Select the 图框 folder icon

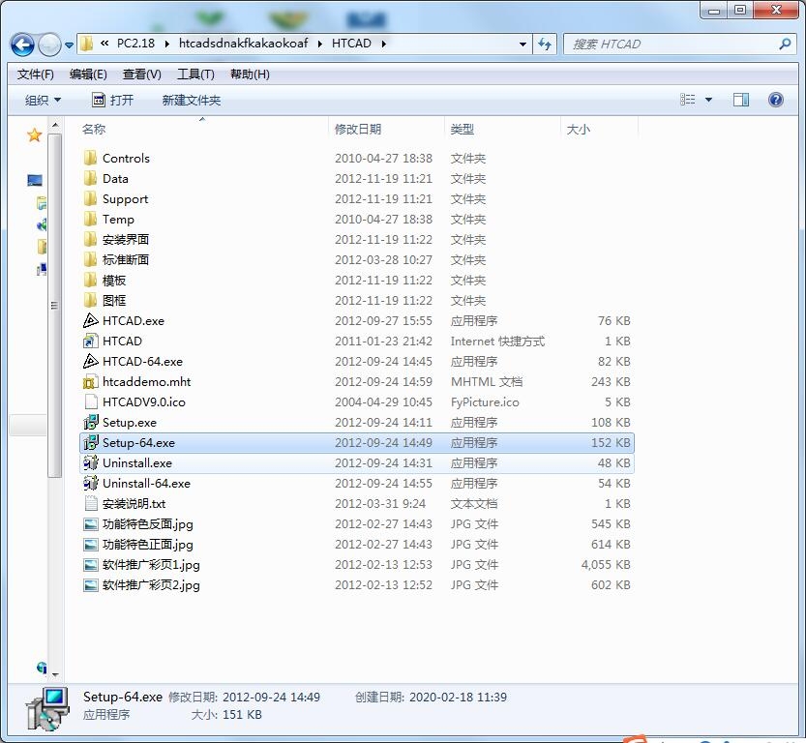(x=90, y=300)
